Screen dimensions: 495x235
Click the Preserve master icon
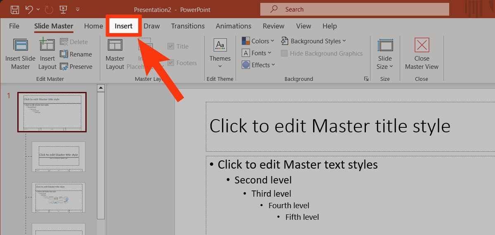64,67
